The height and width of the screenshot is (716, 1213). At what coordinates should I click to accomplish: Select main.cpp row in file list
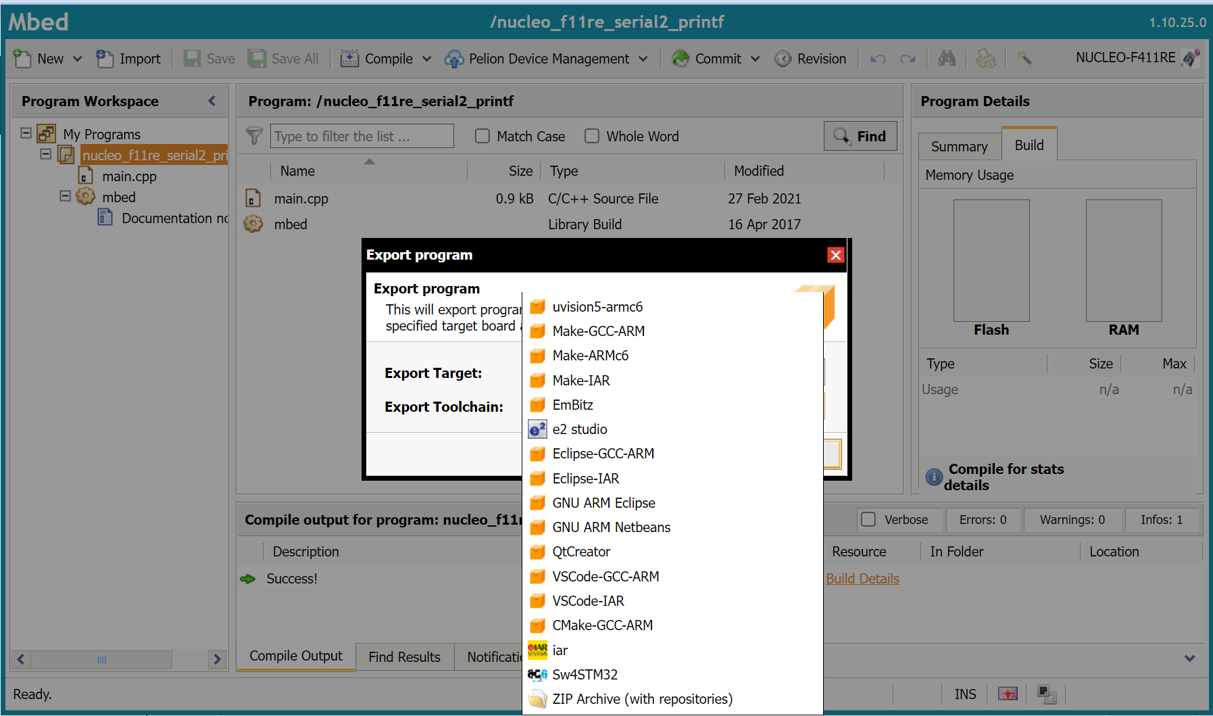coord(570,199)
